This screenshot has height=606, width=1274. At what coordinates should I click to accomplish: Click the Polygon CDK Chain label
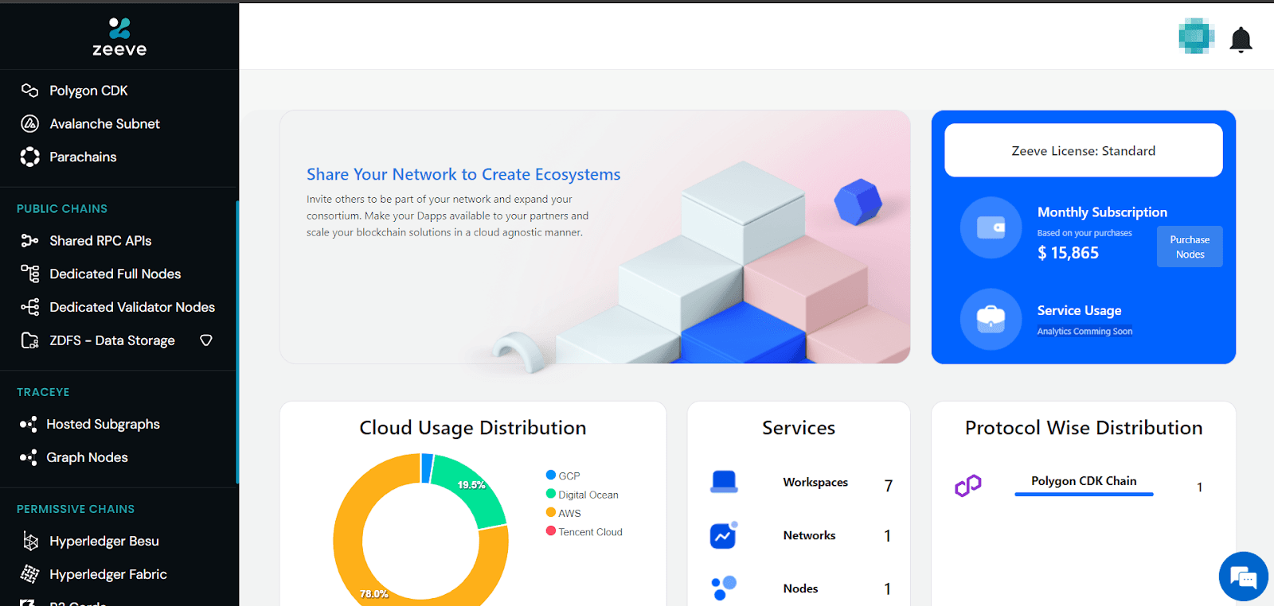pos(1084,481)
